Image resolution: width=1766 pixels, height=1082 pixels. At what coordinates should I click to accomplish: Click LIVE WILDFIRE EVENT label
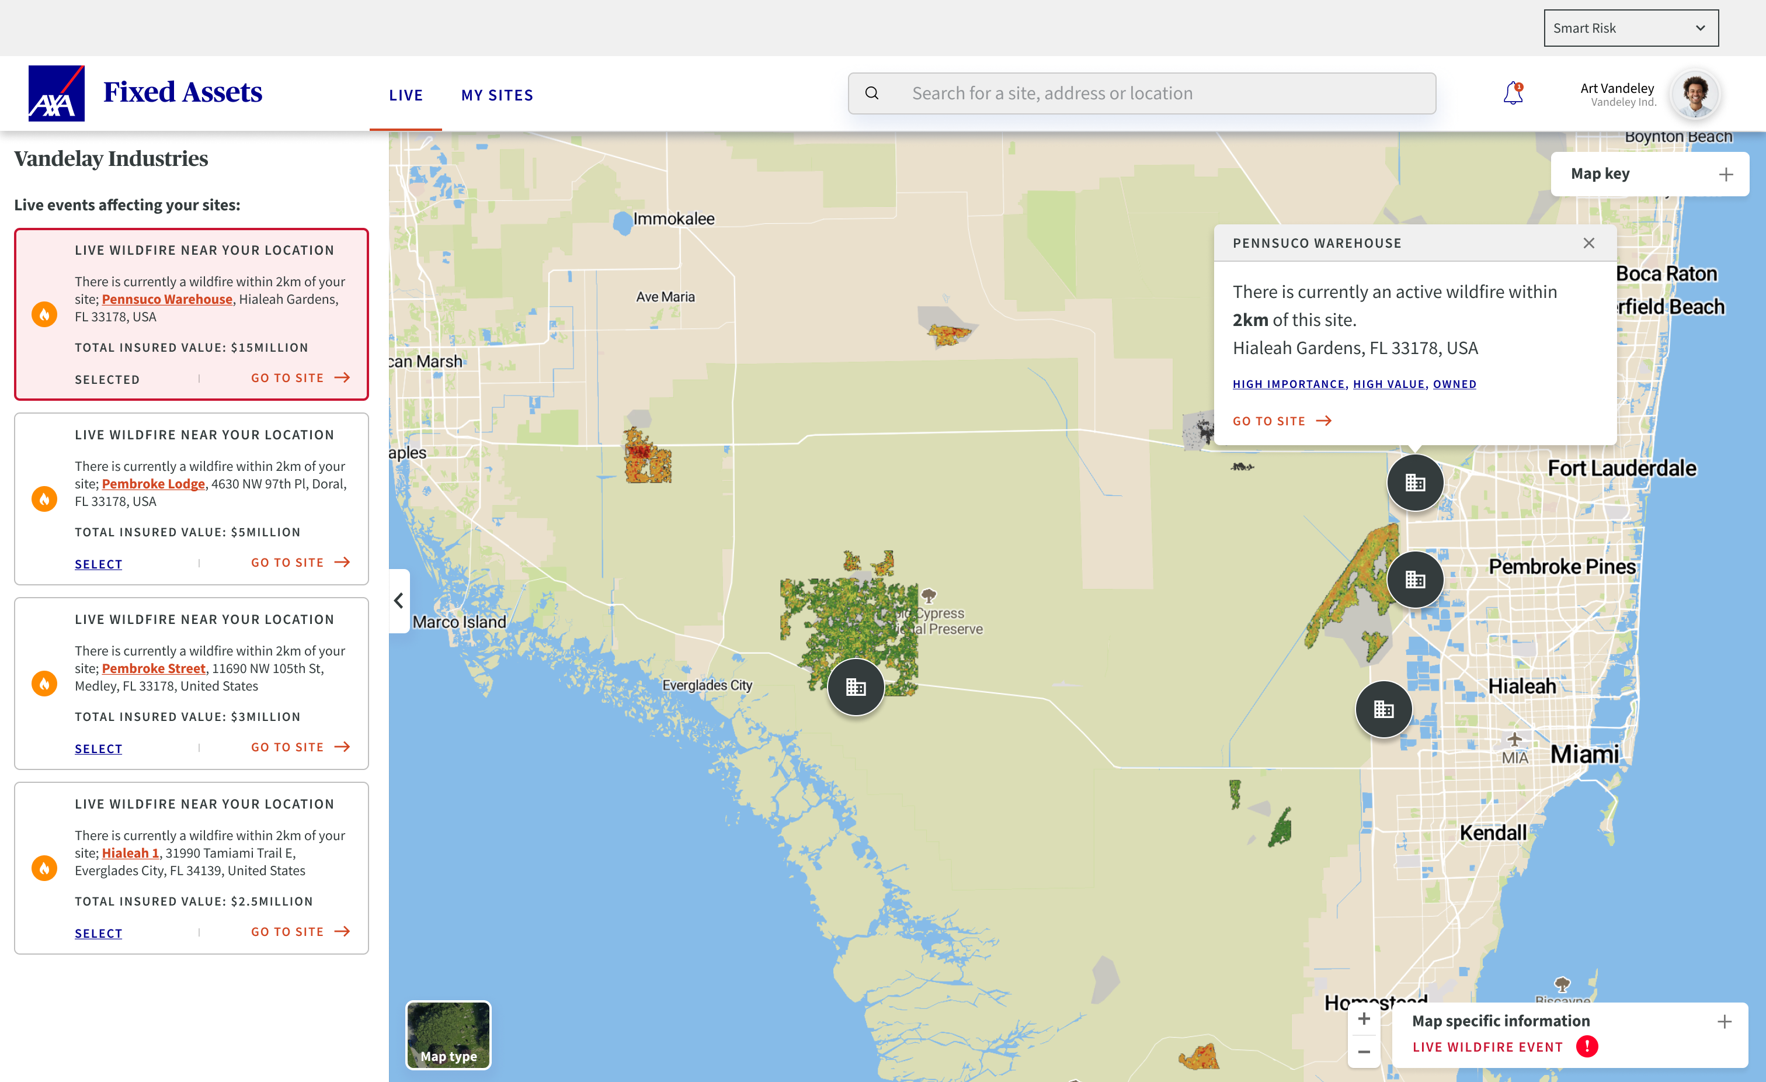(x=1487, y=1048)
